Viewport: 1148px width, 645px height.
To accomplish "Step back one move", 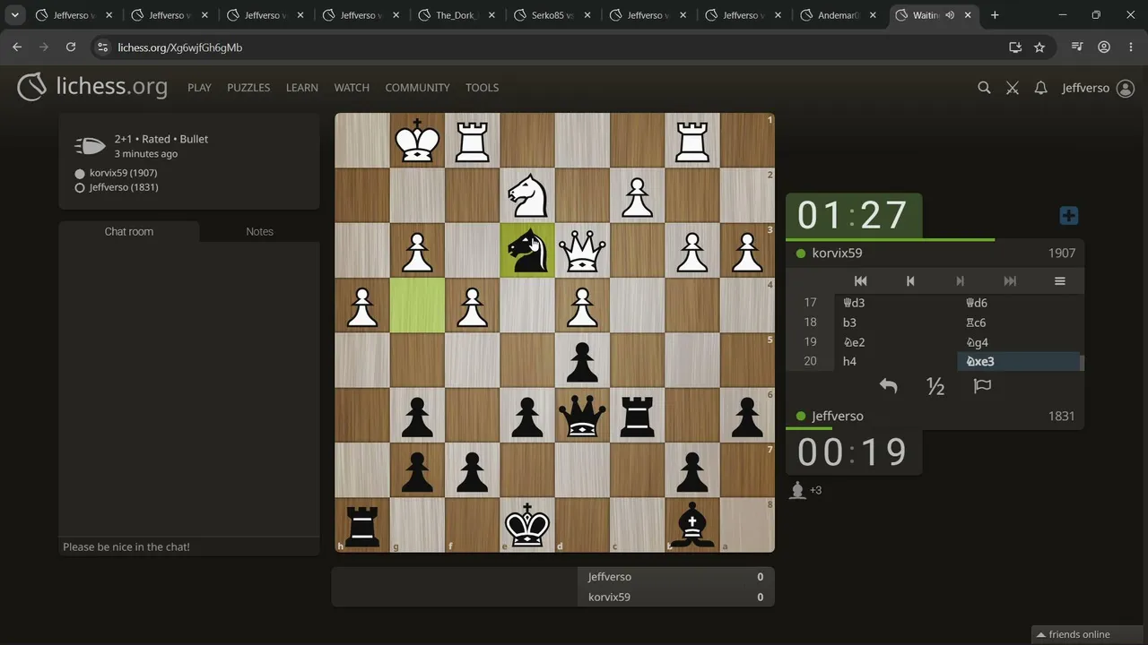I will tap(910, 281).
